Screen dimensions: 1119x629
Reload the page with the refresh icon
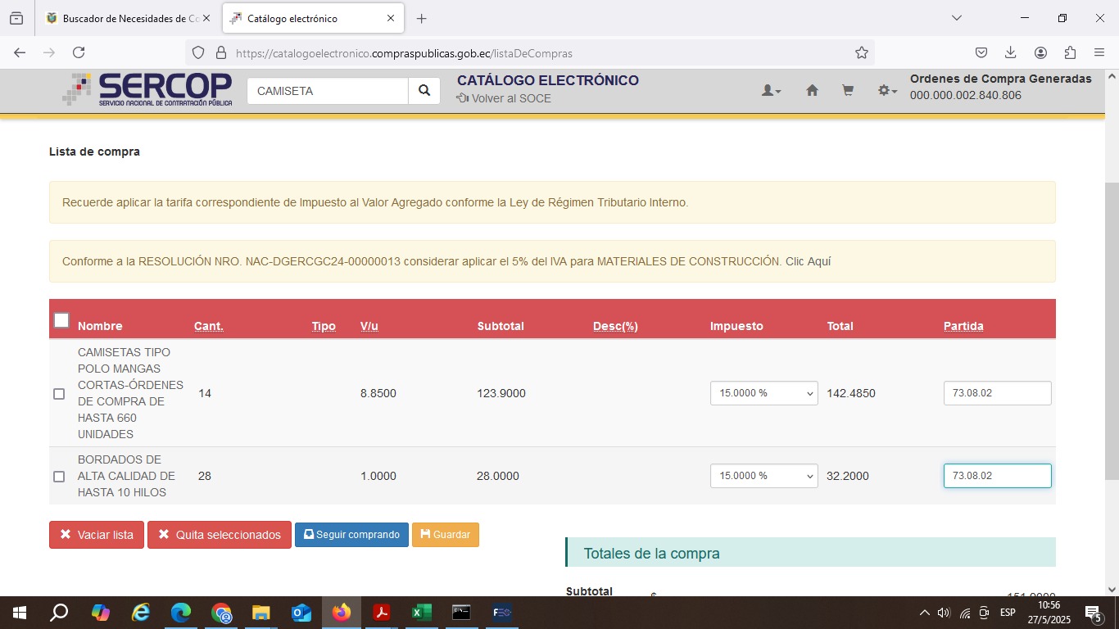coord(79,52)
